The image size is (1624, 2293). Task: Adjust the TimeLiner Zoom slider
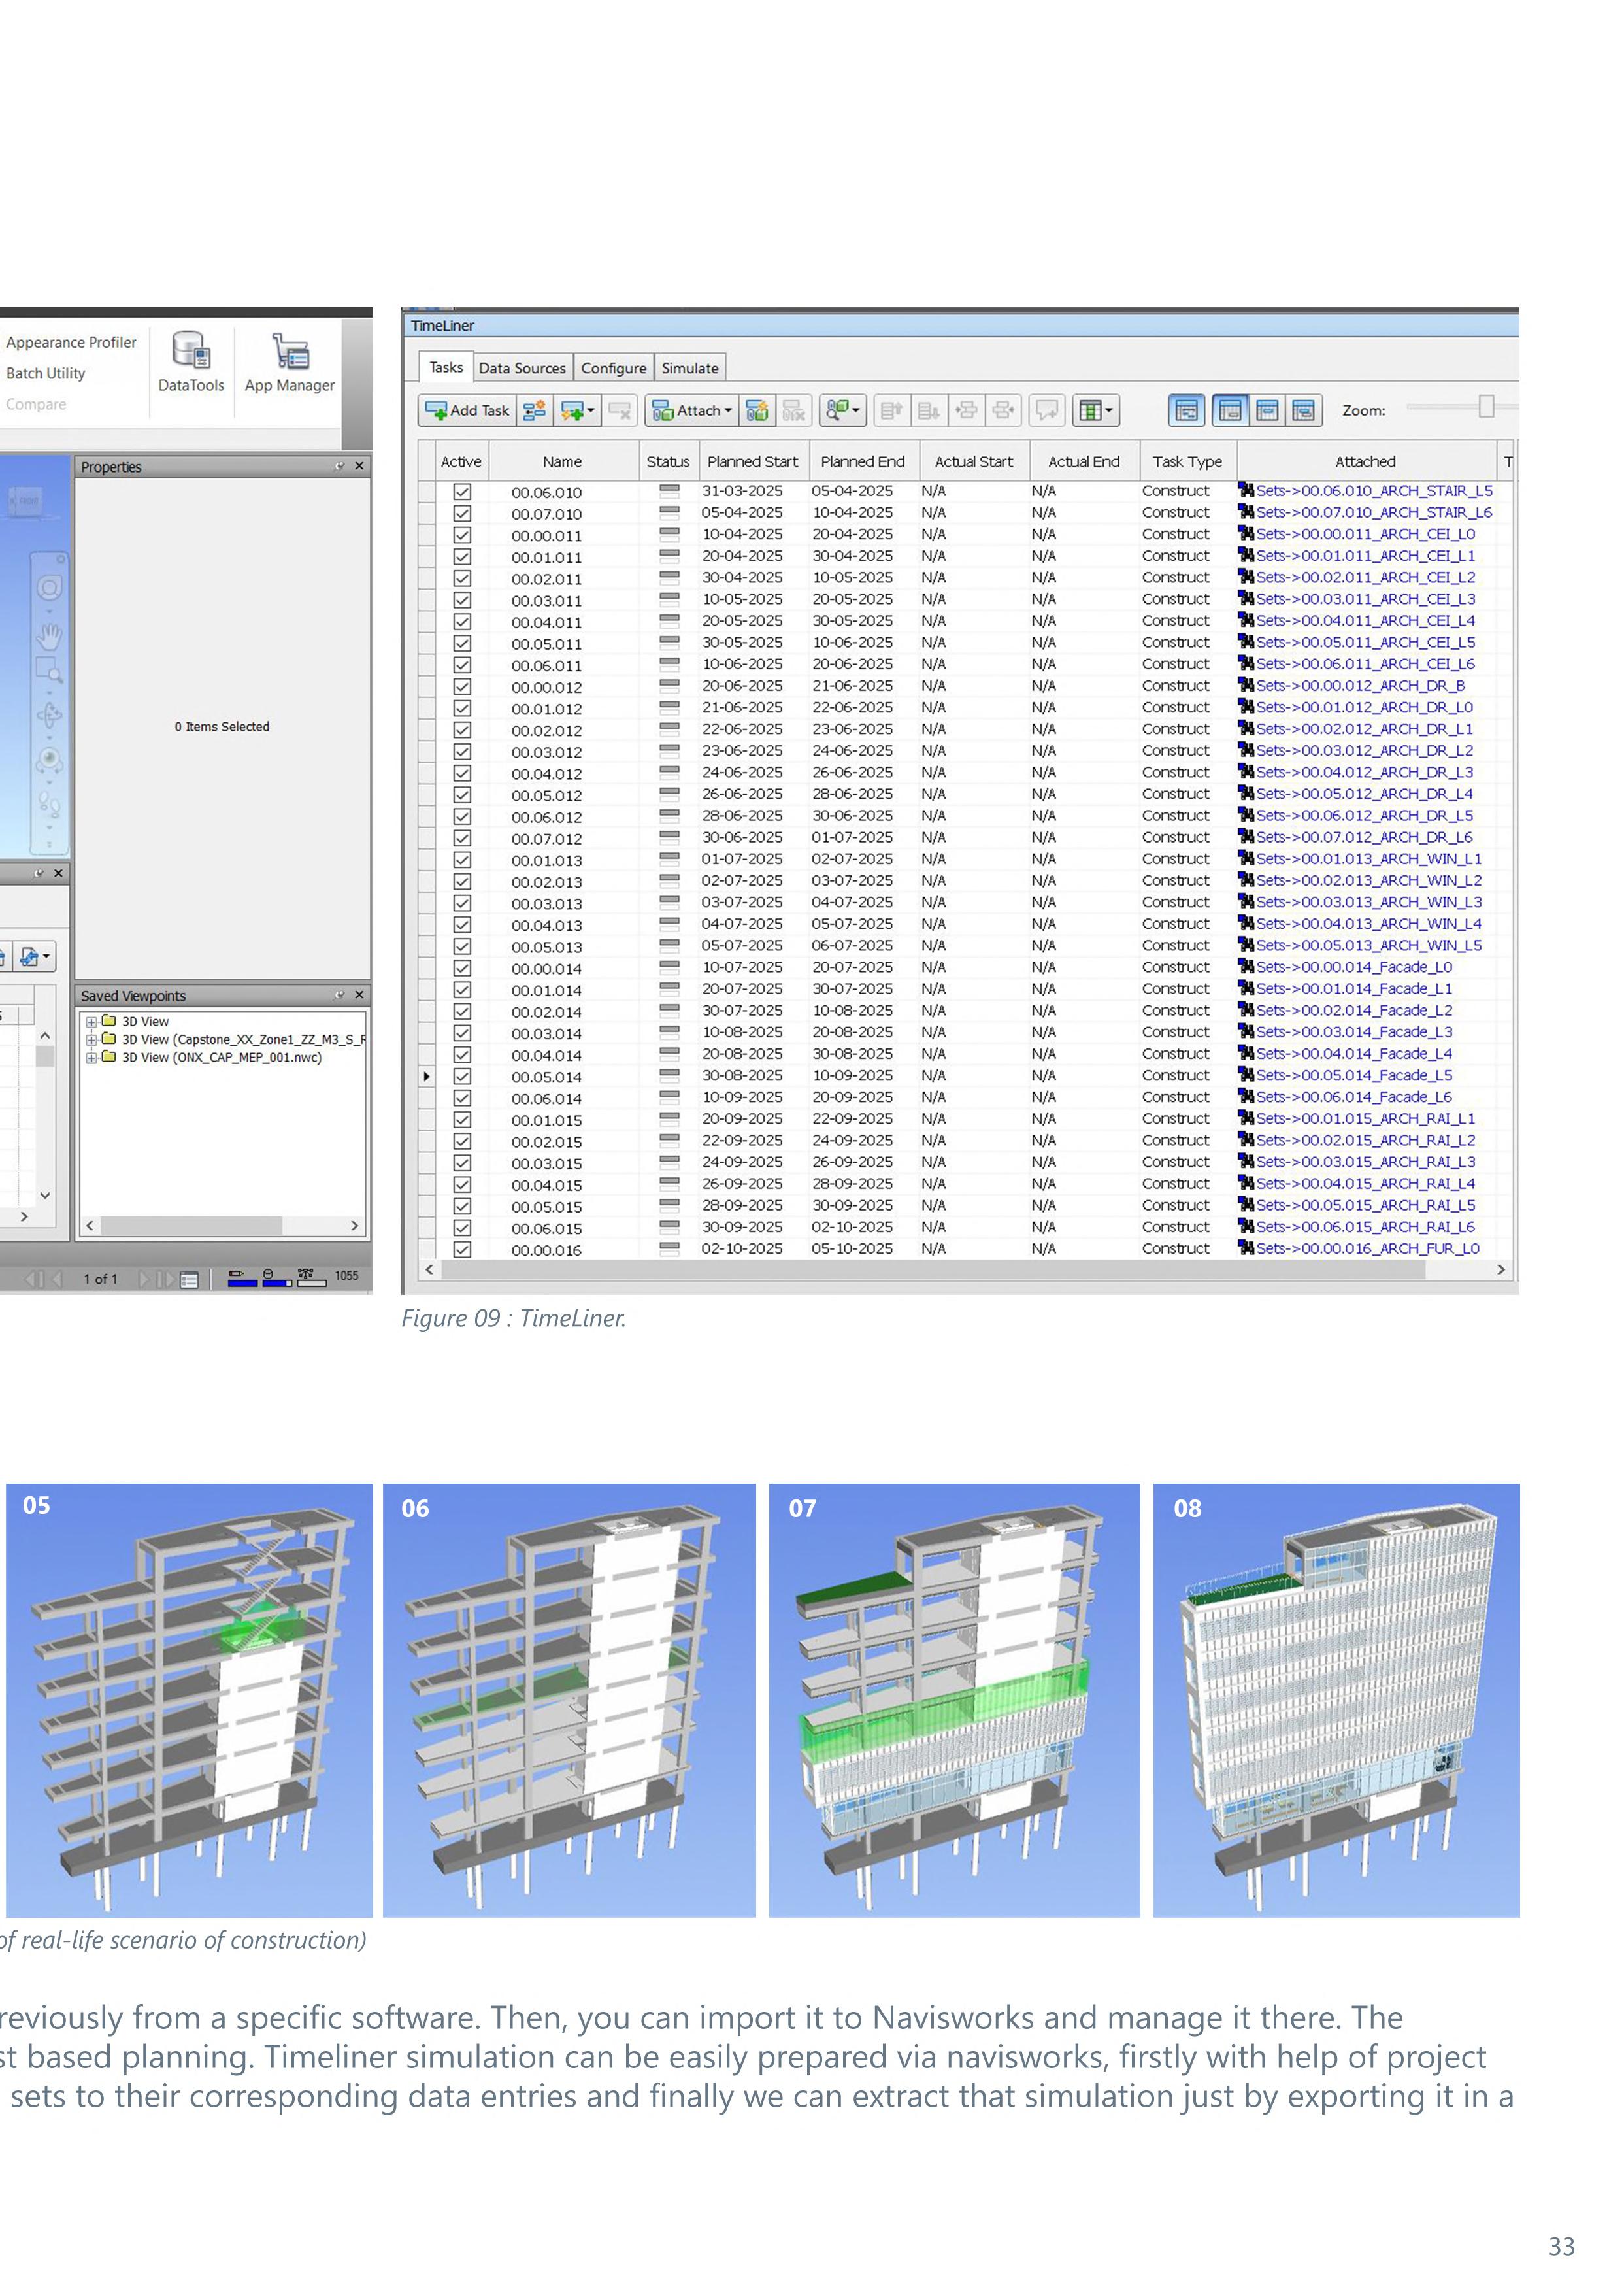[x=1486, y=406]
